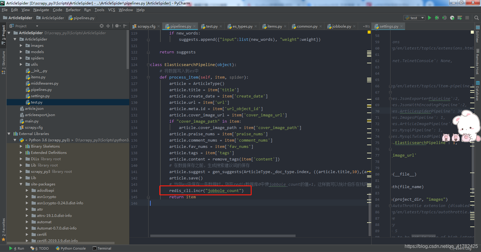Click the concurrency diagram run icon
Screen dimensions: 481x252
point(459,18)
